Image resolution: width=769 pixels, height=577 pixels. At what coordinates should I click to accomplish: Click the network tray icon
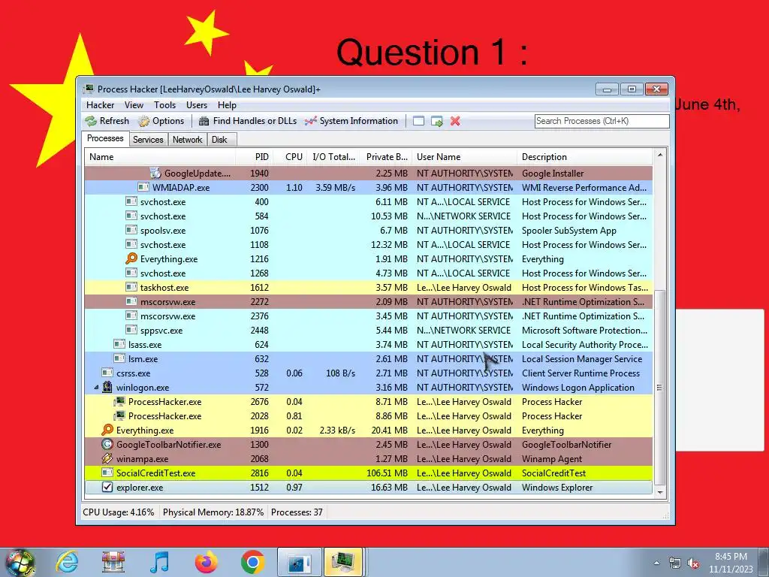[675, 563]
